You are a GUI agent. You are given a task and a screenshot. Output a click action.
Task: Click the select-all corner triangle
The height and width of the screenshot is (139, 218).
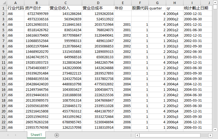[x=4, y=3]
